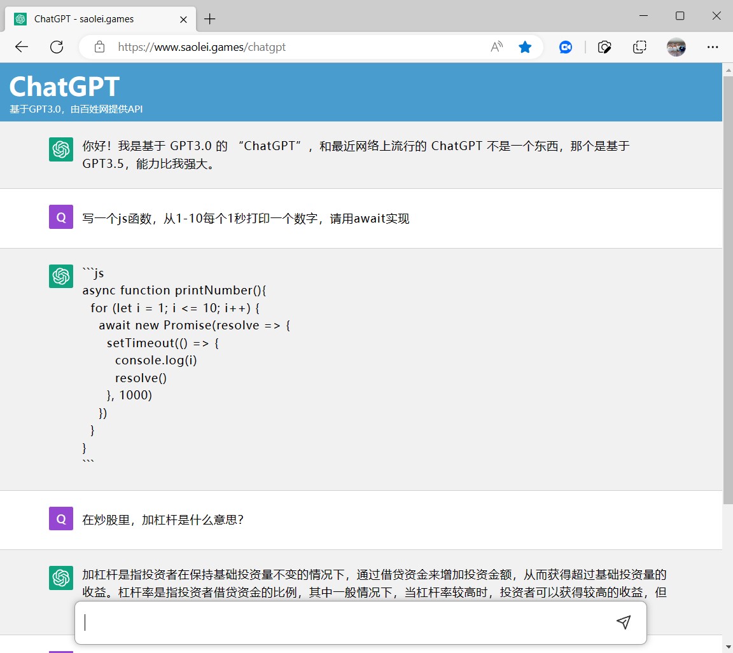Click the code line console.log(i)
This screenshot has height=653, width=733.
click(x=156, y=360)
